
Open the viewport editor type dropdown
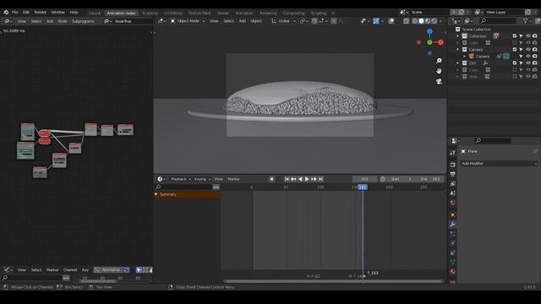[162, 21]
